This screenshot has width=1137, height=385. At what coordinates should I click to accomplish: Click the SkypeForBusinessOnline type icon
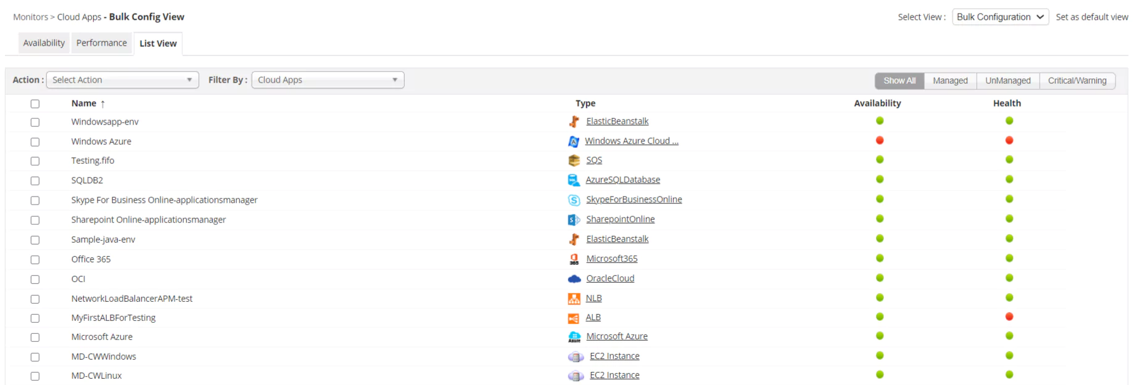pyautogui.click(x=574, y=200)
